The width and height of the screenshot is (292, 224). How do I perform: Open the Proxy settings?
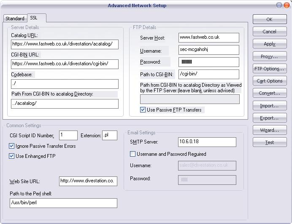click(269, 56)
